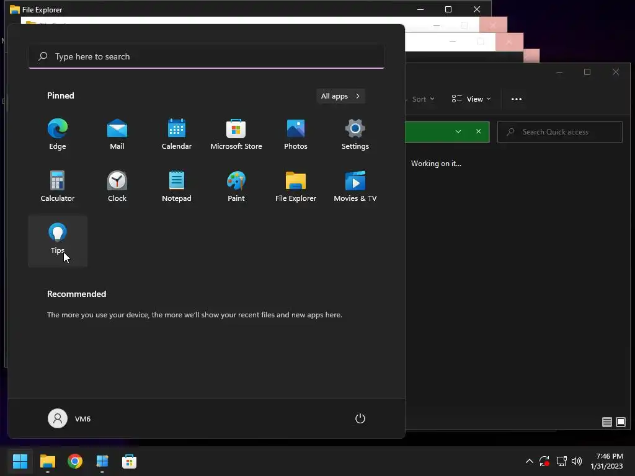The height and width of the screenshot is (476, 635).
Task: Focus the Type here to search box
Action: click(x=206, y=56)
